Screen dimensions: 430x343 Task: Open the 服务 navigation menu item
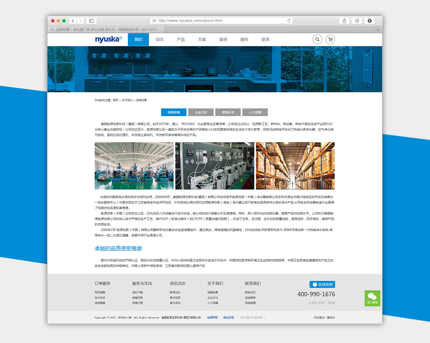coord(244,40)
